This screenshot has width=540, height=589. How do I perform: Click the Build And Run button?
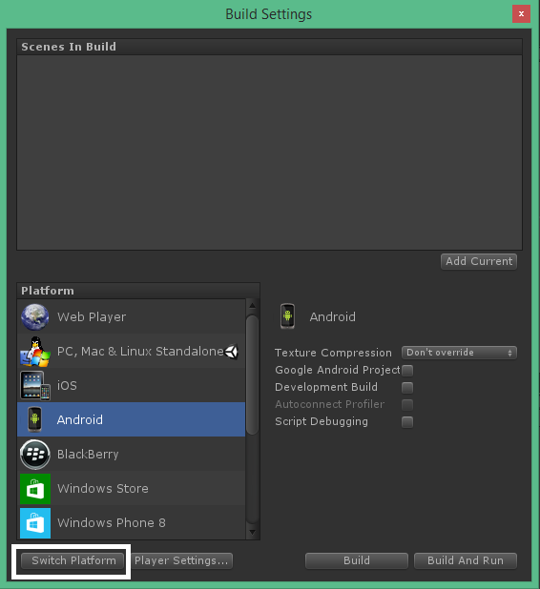click(x=466, y=560)
